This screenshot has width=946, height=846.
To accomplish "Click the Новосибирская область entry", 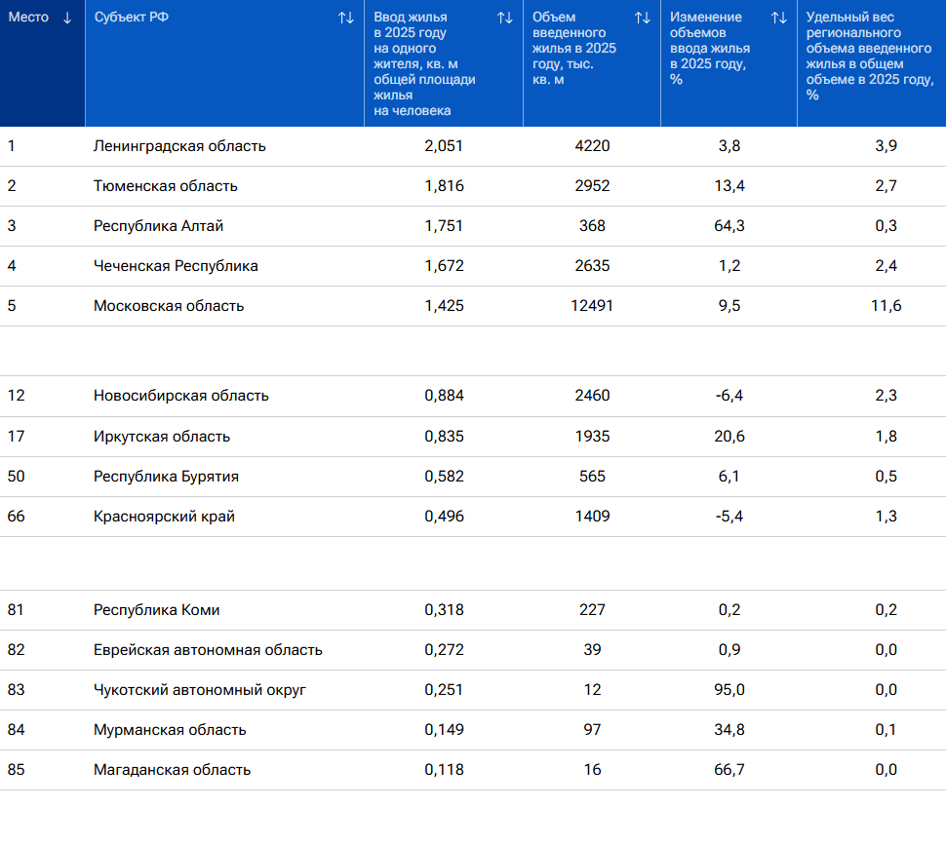I will coord(180,396).
